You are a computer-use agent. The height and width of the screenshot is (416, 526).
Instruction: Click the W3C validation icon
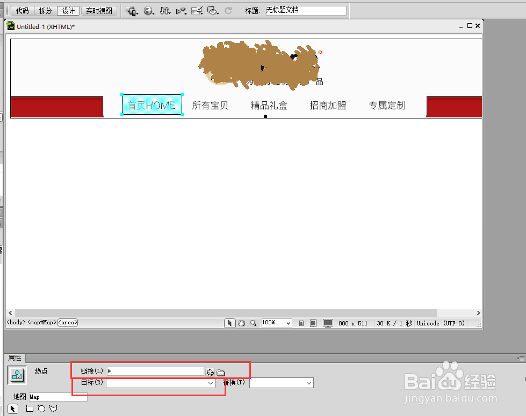(181, 11)
